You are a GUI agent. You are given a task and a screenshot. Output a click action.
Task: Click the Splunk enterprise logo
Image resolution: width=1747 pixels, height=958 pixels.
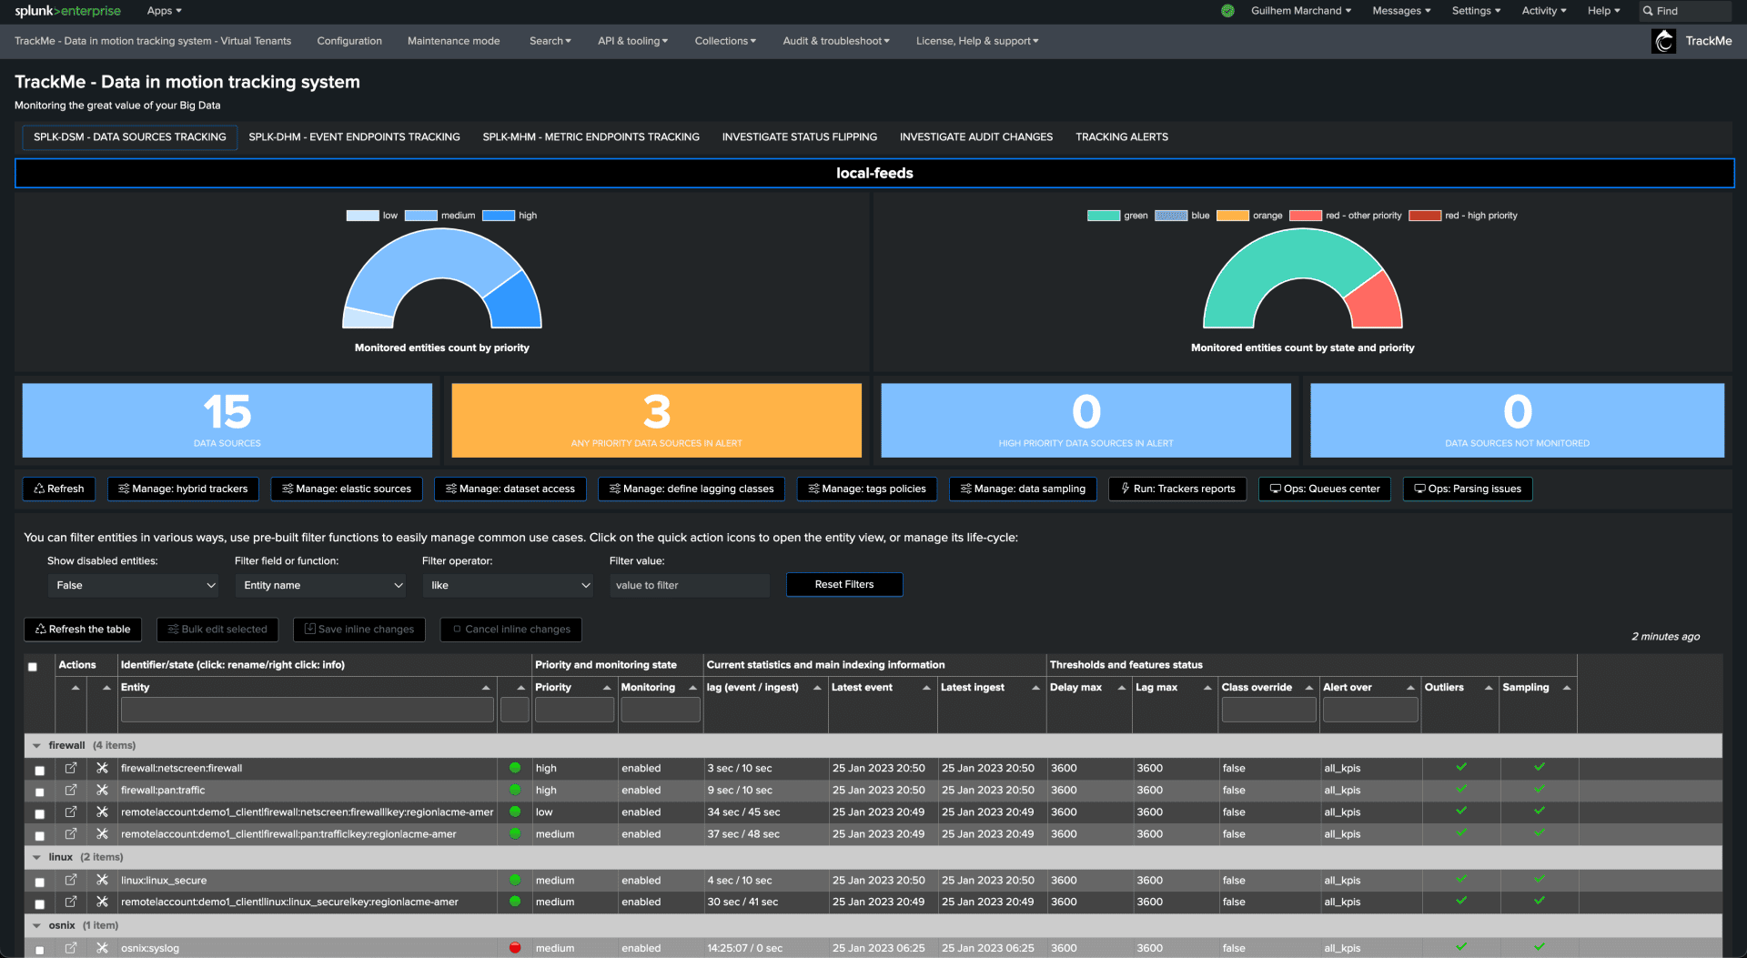pyautogui.click(x=67, y=11)
